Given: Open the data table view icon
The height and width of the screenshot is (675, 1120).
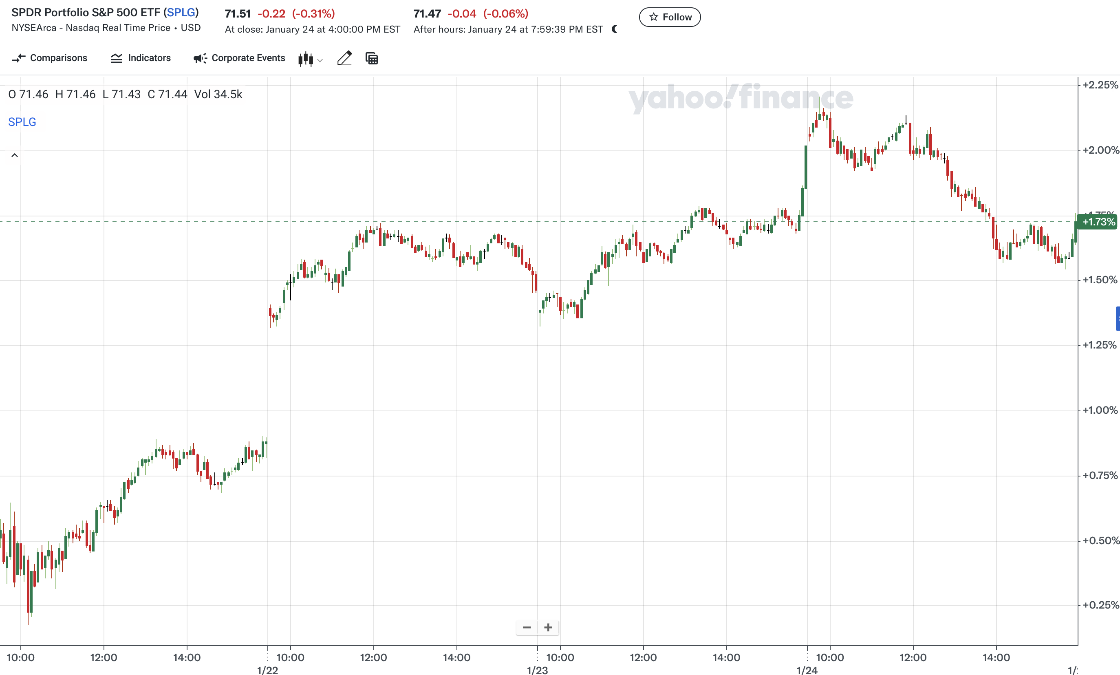Looking at the screenshot, I should (x=371, y=58).
